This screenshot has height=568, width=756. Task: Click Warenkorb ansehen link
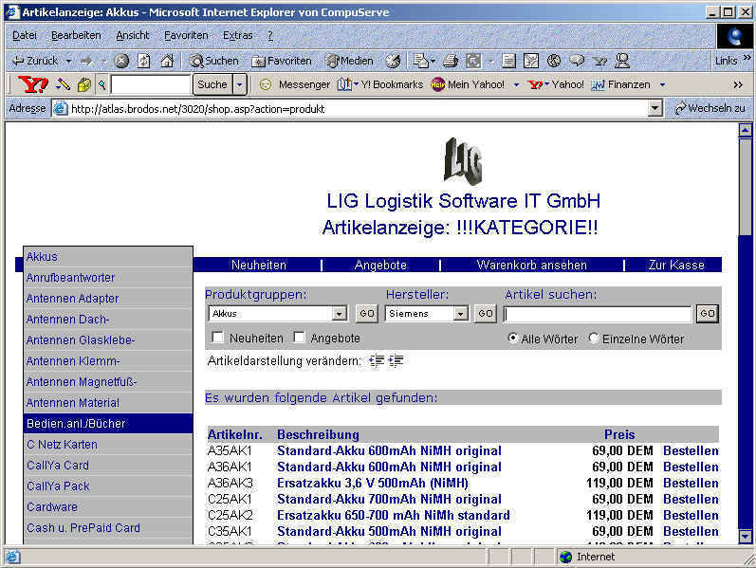(531, 266)
